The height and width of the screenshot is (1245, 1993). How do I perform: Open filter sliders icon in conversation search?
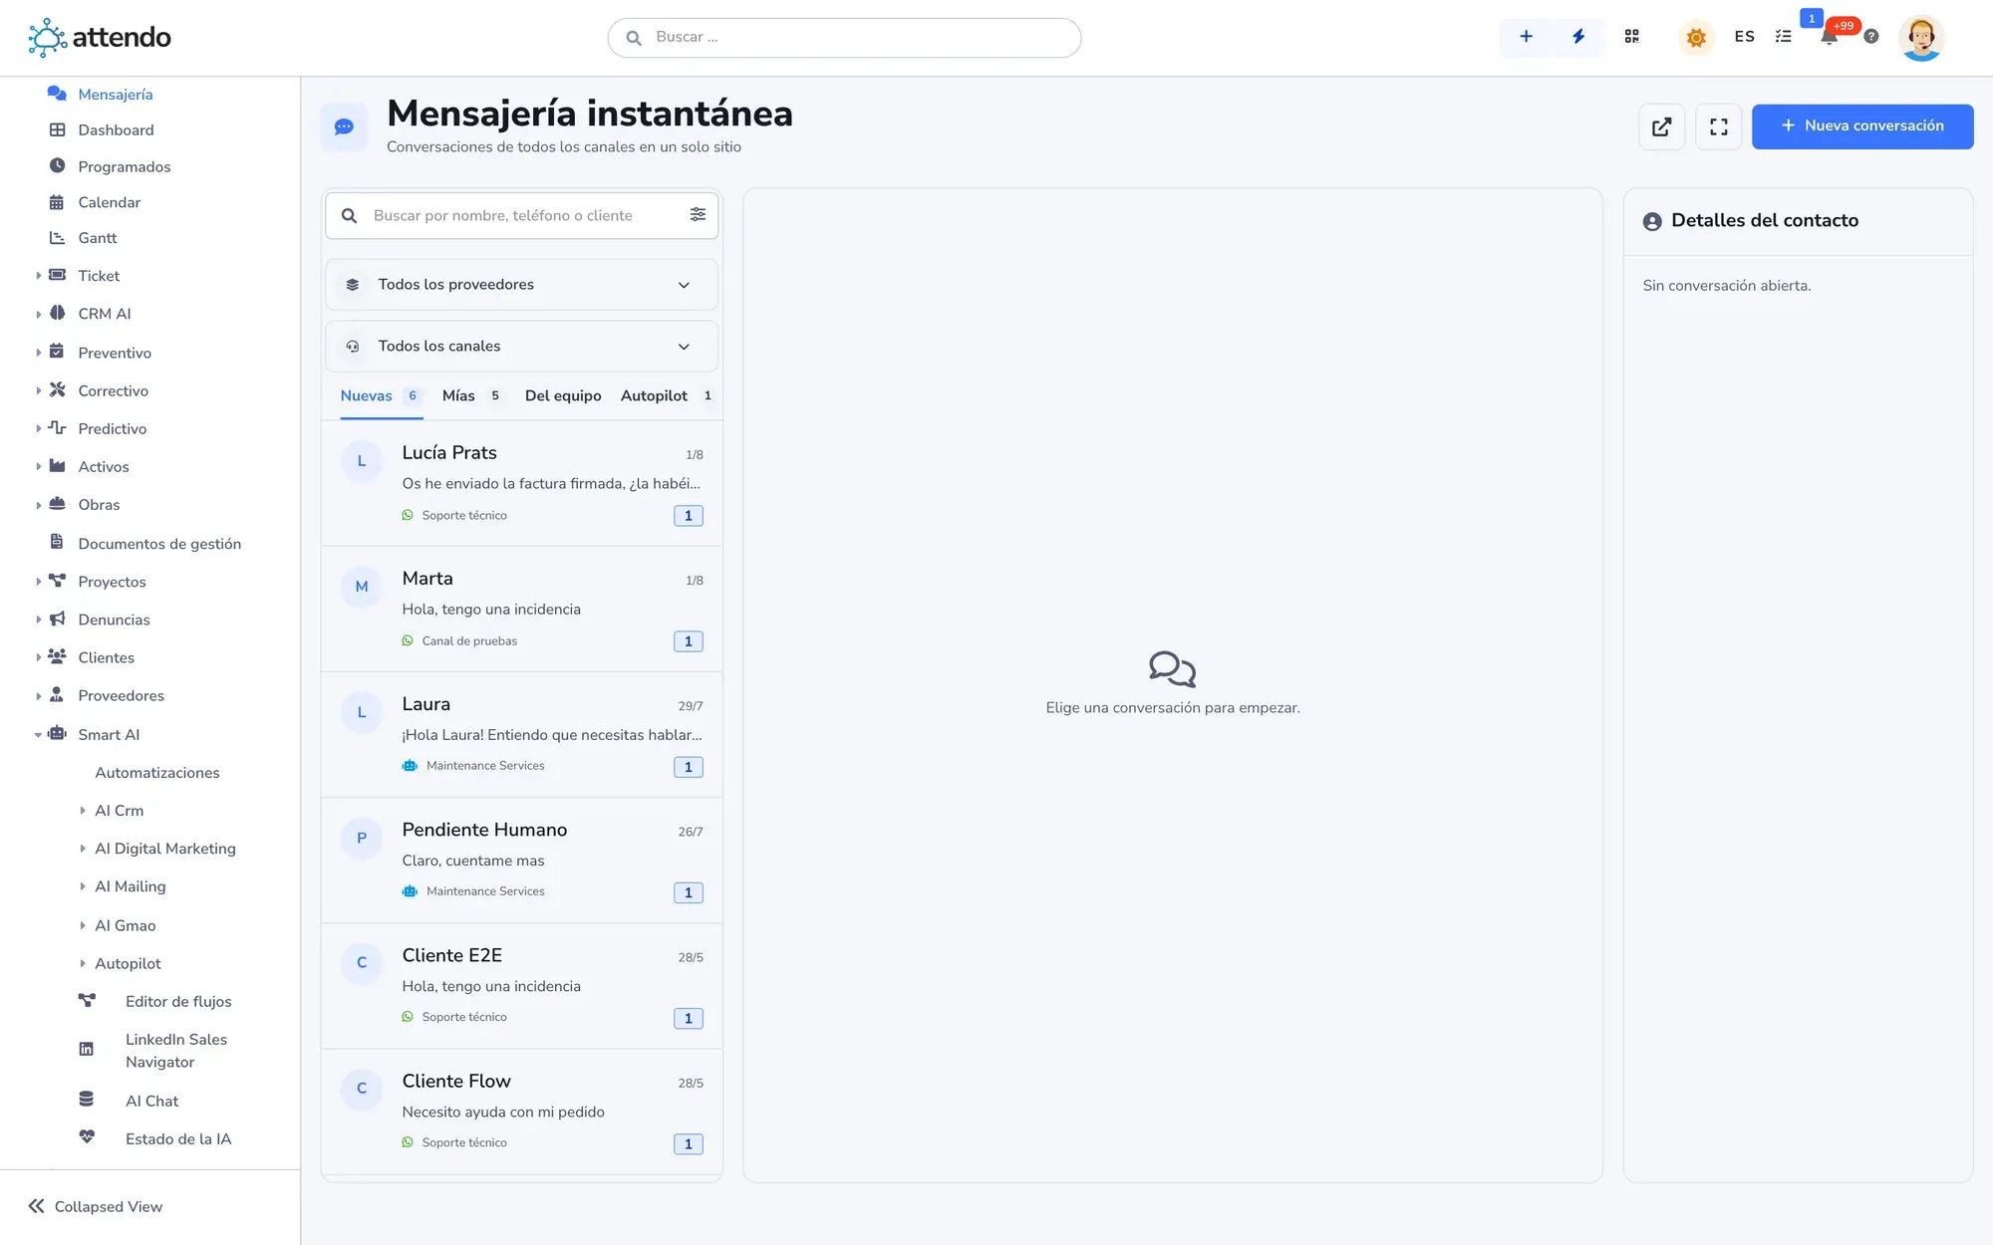(x=698, y=215)
